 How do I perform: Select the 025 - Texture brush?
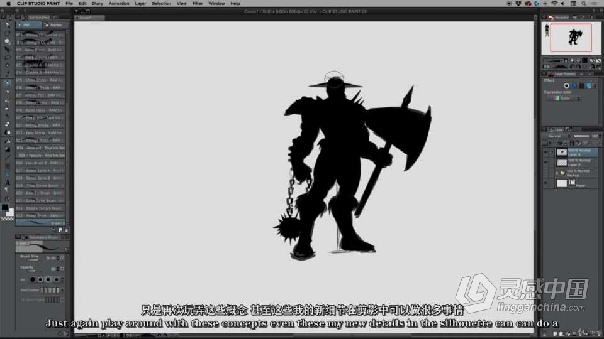tap(40, 155)
